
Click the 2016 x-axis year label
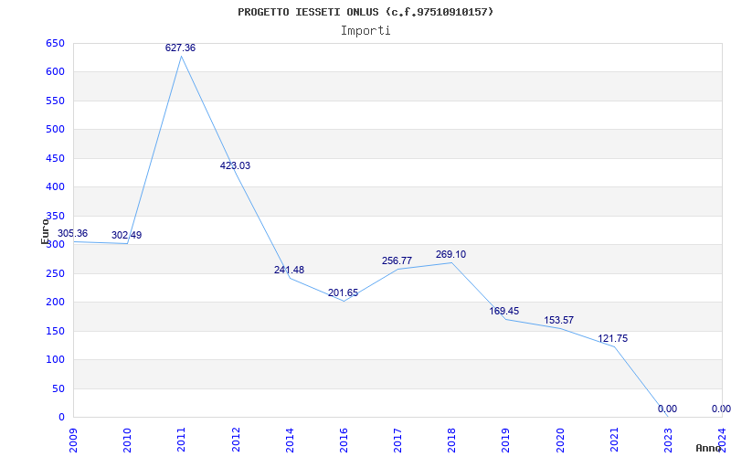pyautogui.click(x=344, y=440)
